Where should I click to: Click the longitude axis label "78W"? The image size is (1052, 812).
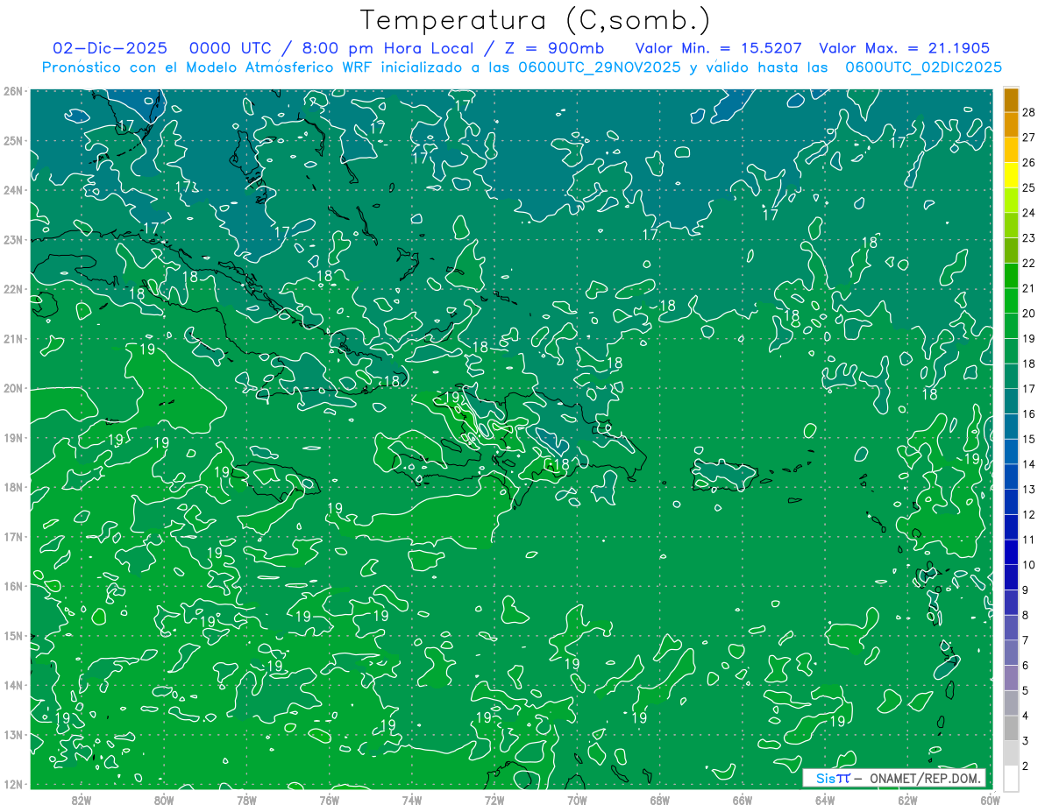coord(246,800)
